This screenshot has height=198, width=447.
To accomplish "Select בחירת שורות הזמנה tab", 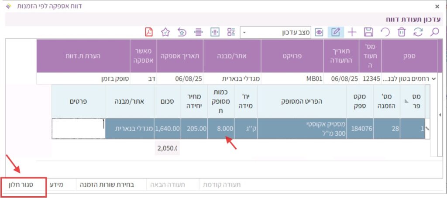I will point(107,185).
